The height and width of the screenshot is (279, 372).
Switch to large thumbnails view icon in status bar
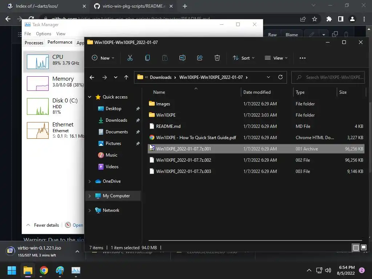(x=363, y=248)
